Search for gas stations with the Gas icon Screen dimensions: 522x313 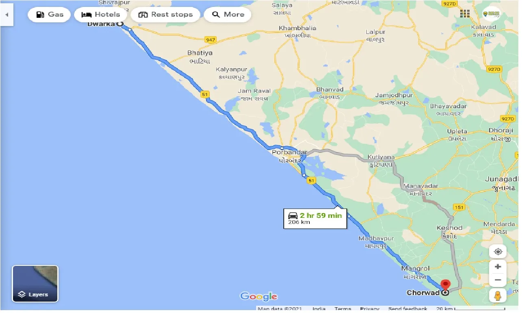tap(49, 14)
